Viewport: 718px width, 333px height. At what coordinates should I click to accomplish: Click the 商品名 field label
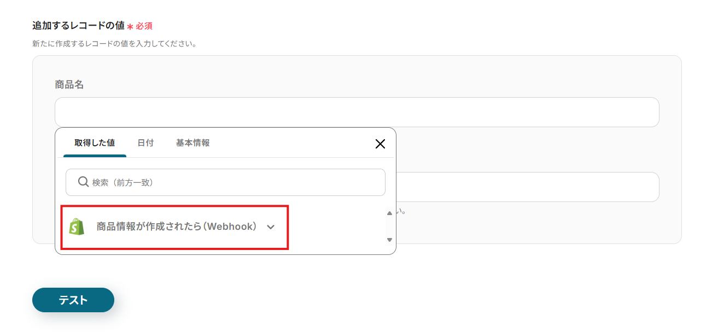point(69,85)
